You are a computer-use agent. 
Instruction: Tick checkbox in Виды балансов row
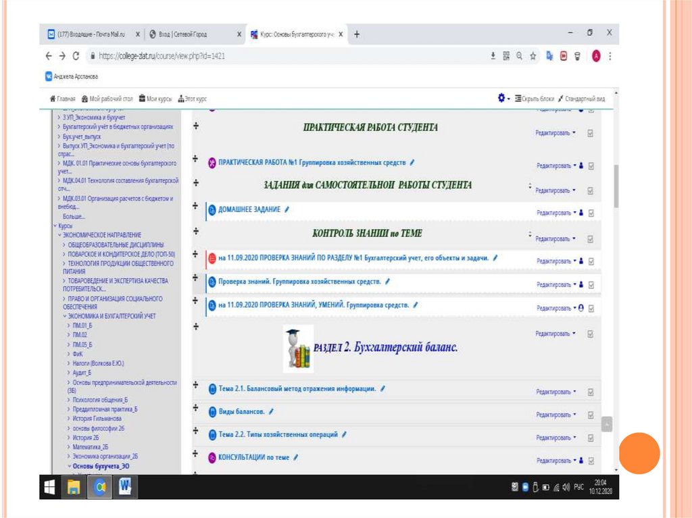click(x=591, y=415)
